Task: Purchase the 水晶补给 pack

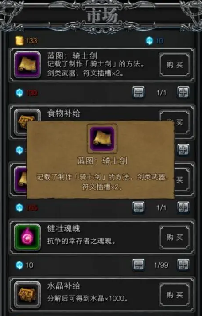Action: tap(175, 295)
